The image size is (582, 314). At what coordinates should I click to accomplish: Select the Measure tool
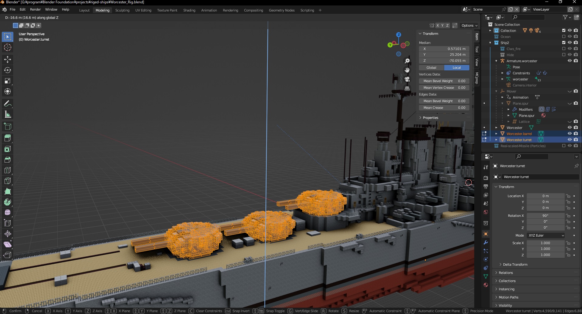click(8, 114)
